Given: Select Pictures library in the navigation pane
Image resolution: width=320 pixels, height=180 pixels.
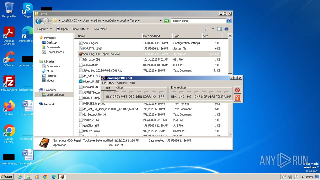Looking at the screenshot, I should click(51, 76).
